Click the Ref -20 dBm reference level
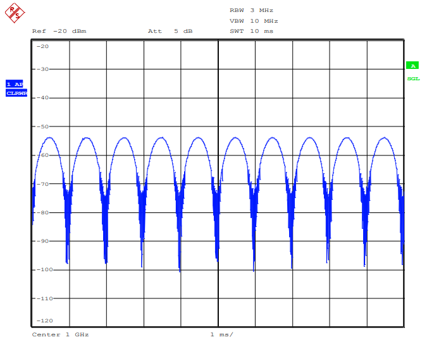This screenshot has height=342, width=427. (59, 31)
